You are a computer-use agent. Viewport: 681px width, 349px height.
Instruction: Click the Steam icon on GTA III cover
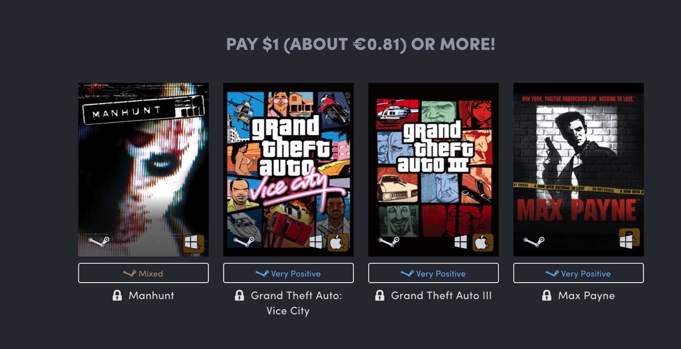389,241
